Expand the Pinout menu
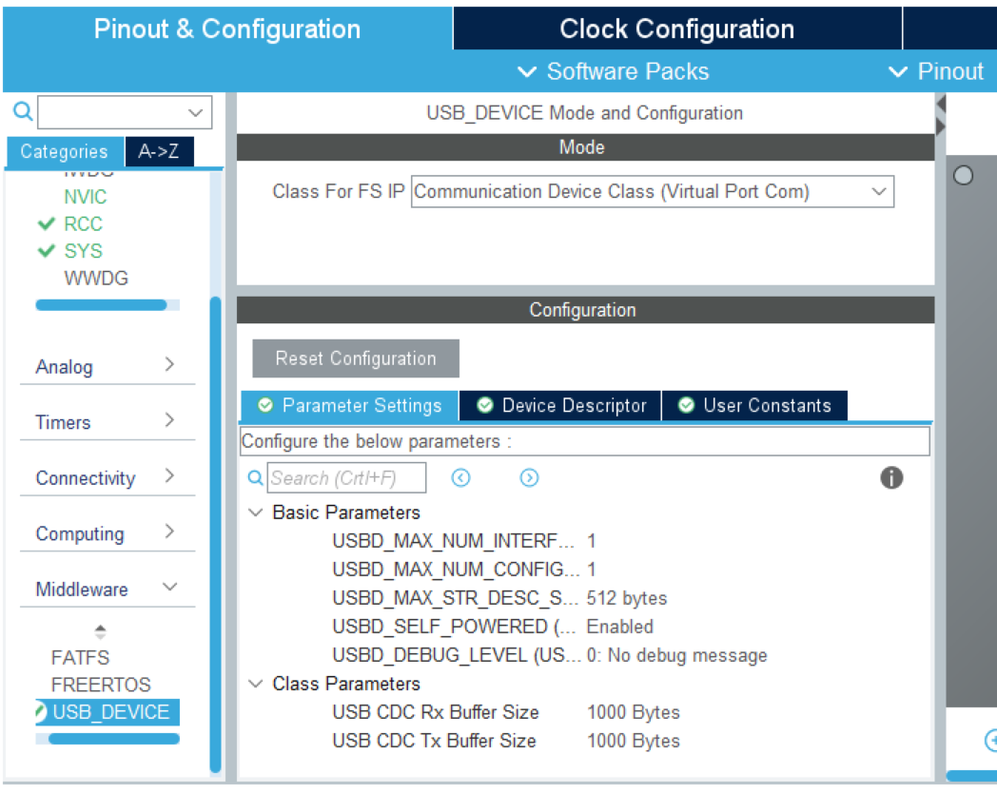 click(935, 71)
